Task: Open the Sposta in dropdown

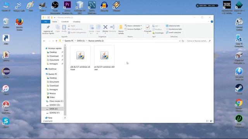Action: click(91, 32)
